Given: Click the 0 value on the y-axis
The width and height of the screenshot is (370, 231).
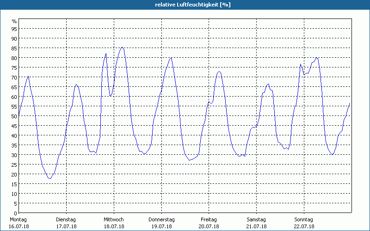Looking at the screenshot, I should [x=16, y=213].
